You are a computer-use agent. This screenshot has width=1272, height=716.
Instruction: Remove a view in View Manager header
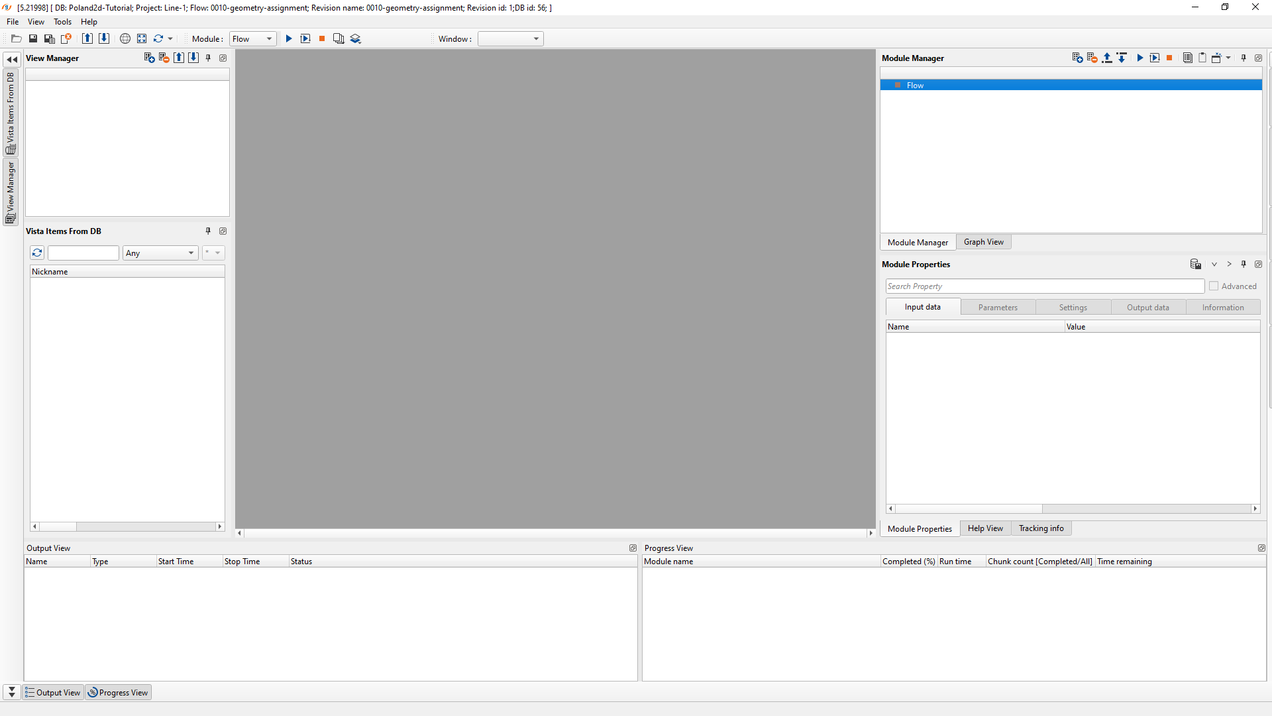coord(164,58)
